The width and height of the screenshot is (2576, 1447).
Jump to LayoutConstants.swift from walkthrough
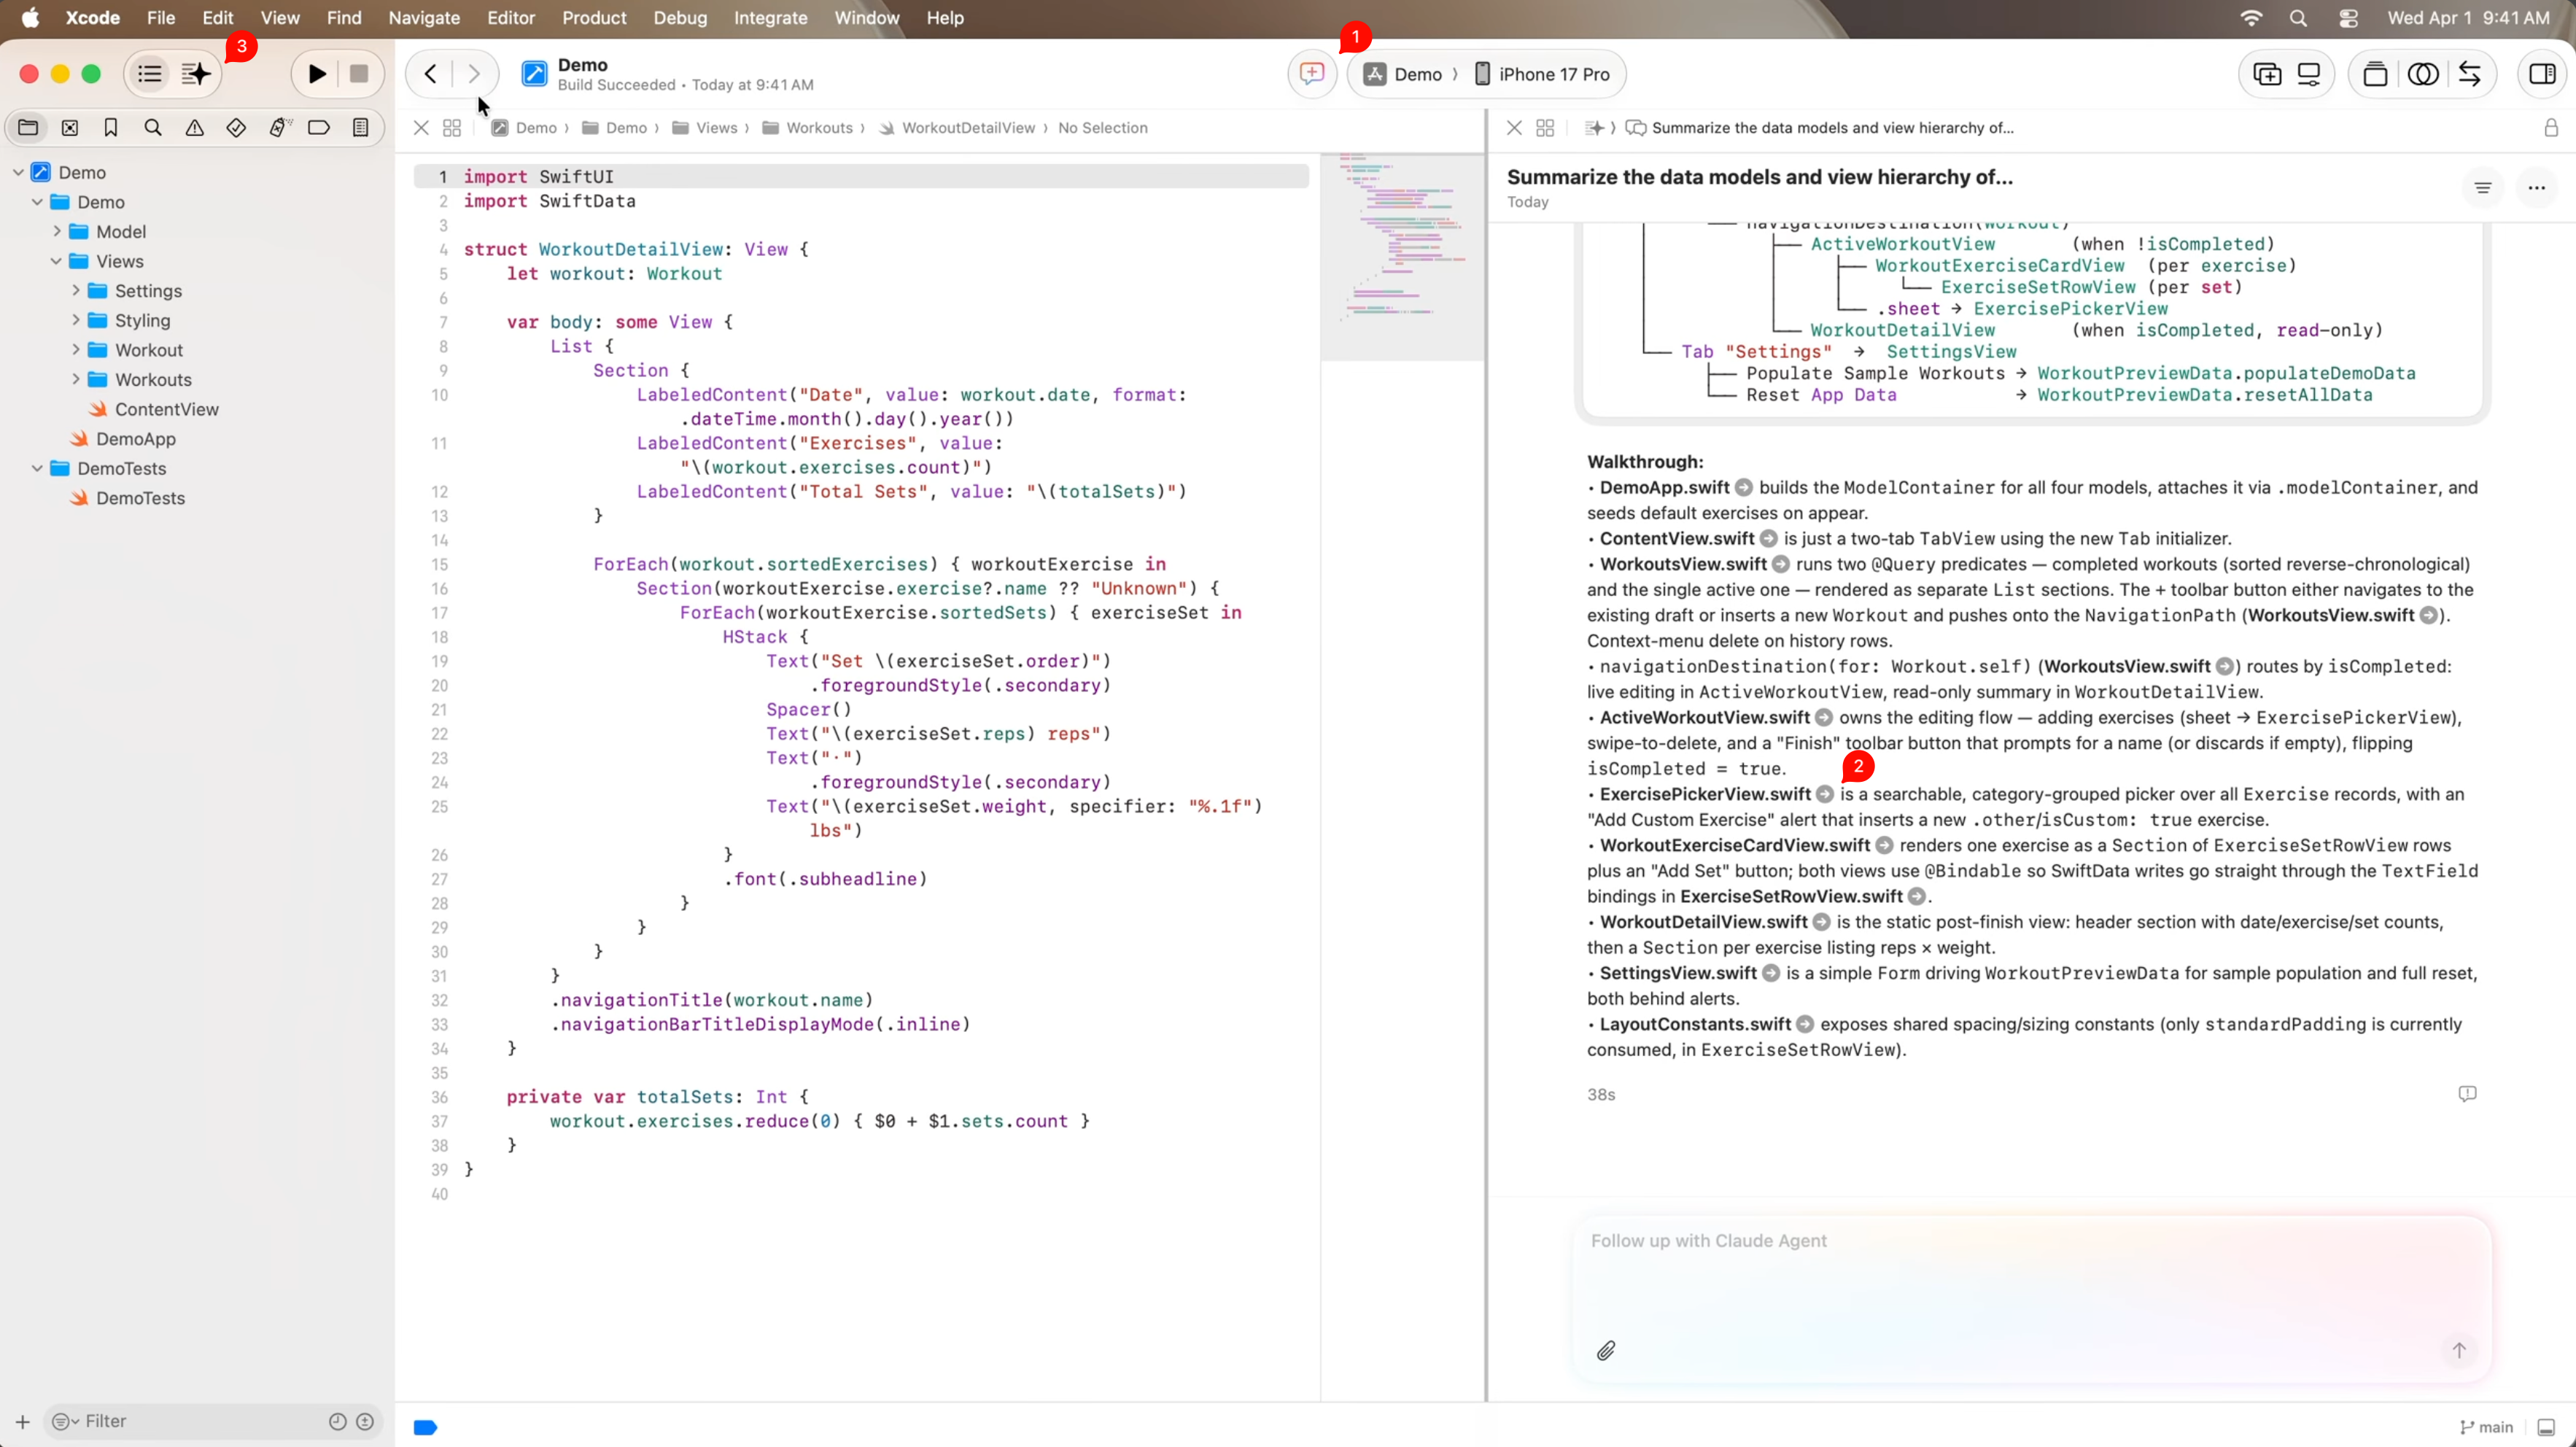1804,1024
